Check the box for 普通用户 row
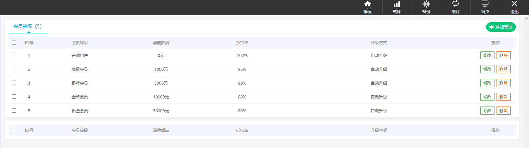Viewport: 529px width, 148px height. 14,55
